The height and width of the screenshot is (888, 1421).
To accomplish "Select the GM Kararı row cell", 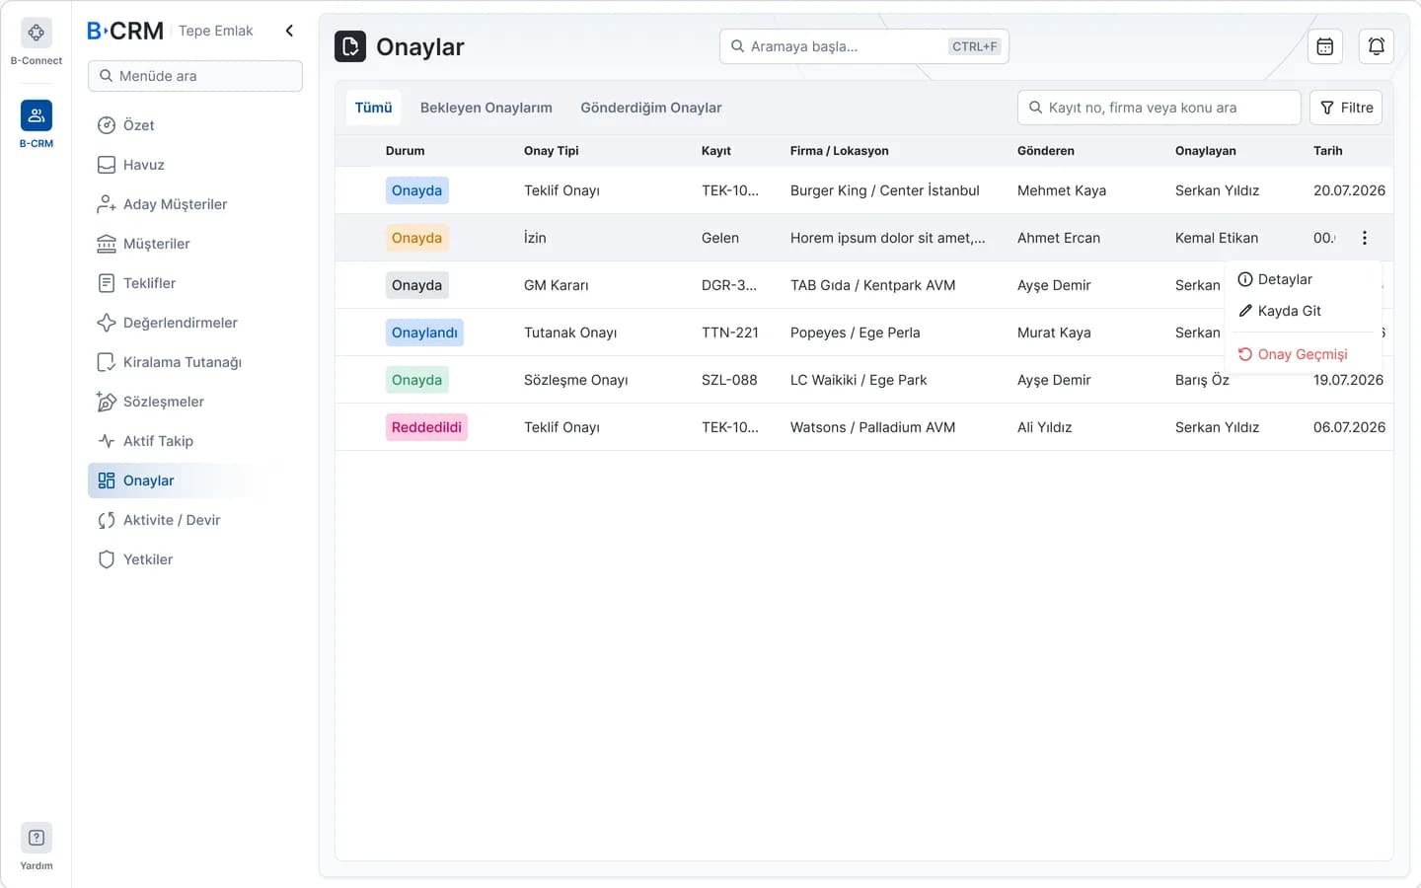I will [557, 285].
